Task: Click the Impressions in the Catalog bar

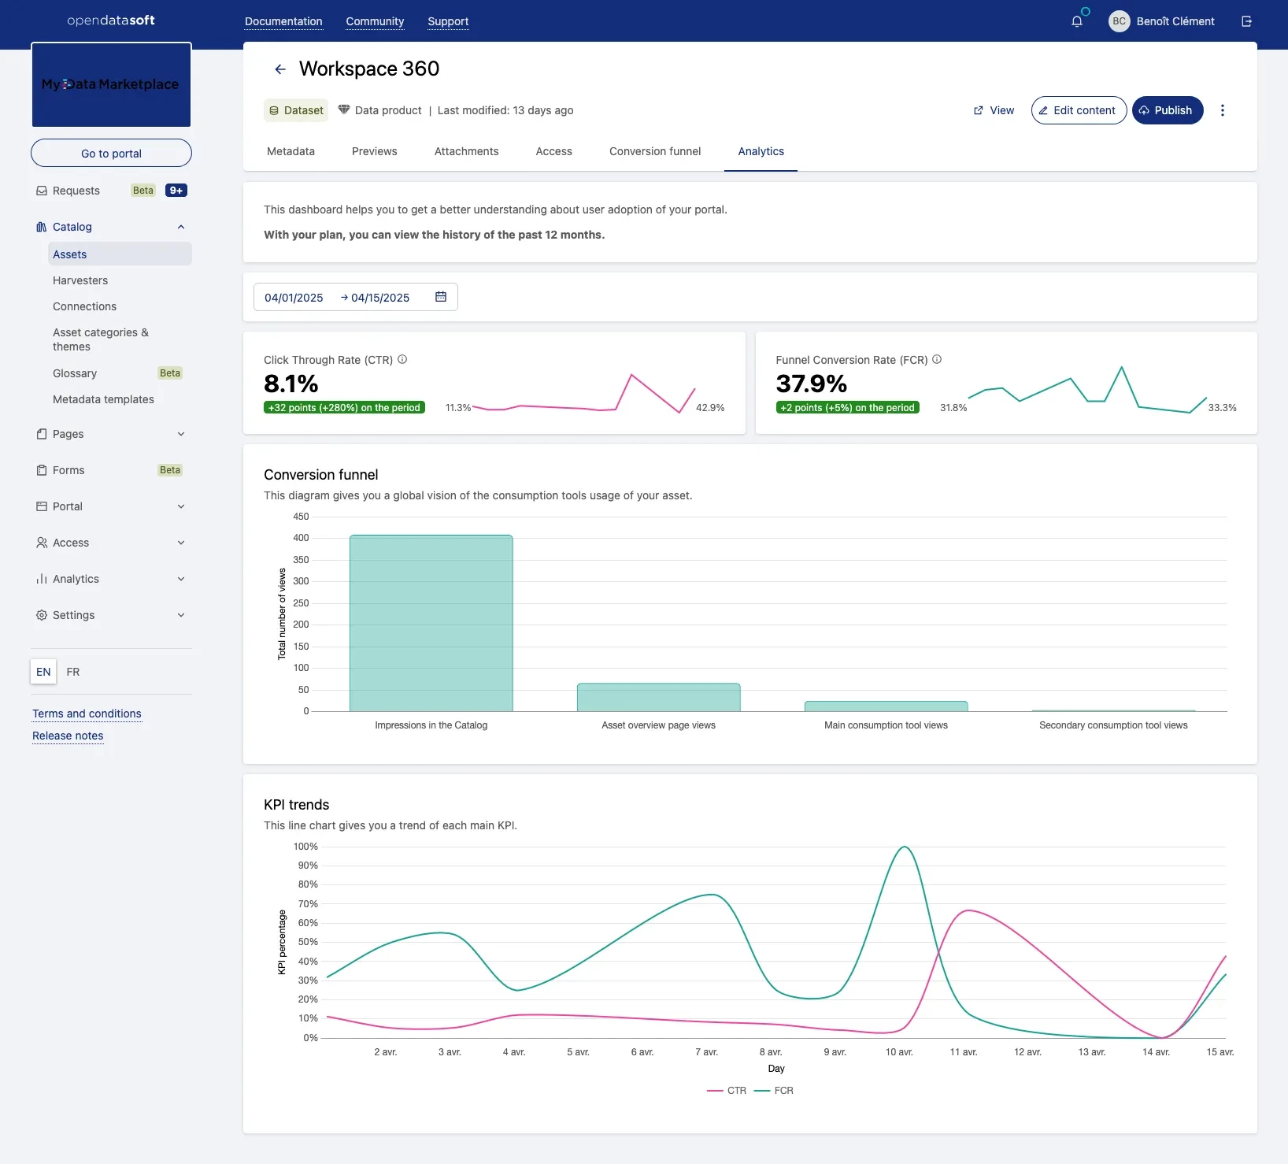Action: click(431, 623)
